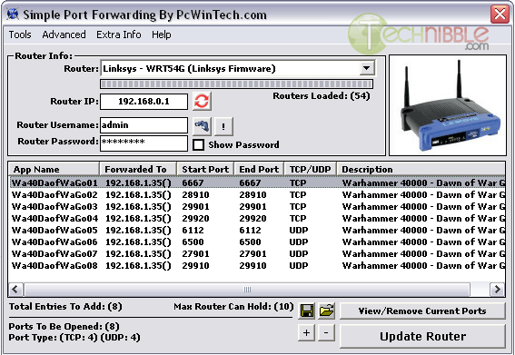515x355 pixels.
Task: Click the scroll right arrow
Action: click(497, 290)
